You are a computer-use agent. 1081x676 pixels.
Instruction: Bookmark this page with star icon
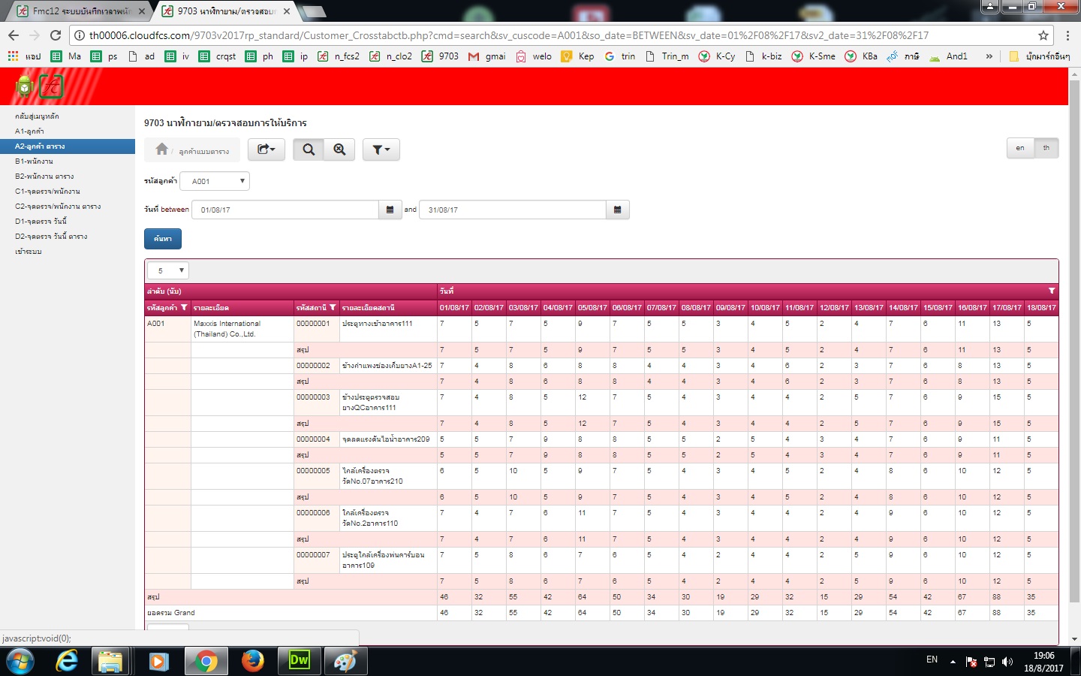pos(1043,35)
